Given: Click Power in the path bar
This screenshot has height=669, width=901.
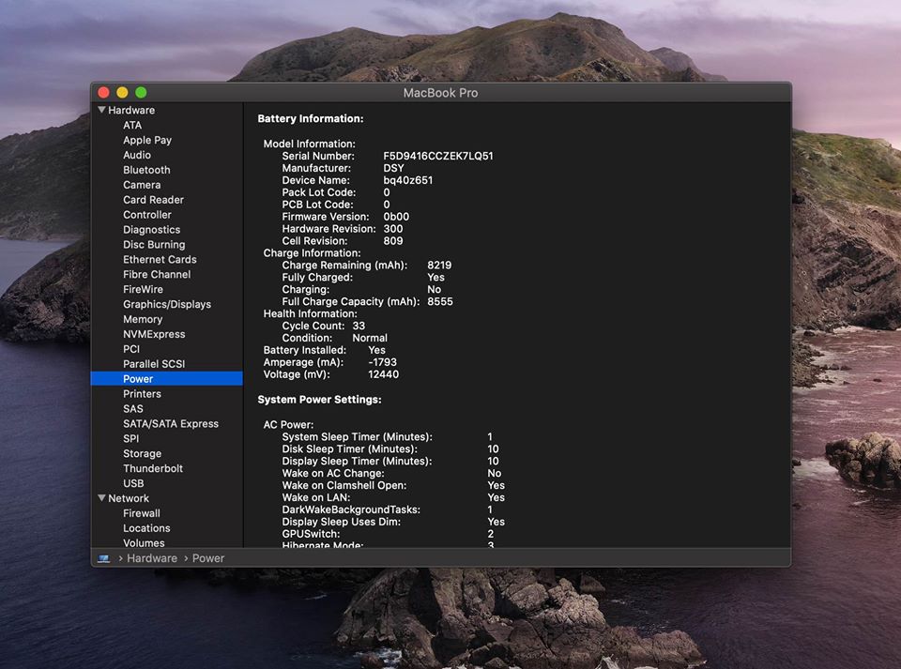Looking at the screenshot, I should click(x=208, y=558).
